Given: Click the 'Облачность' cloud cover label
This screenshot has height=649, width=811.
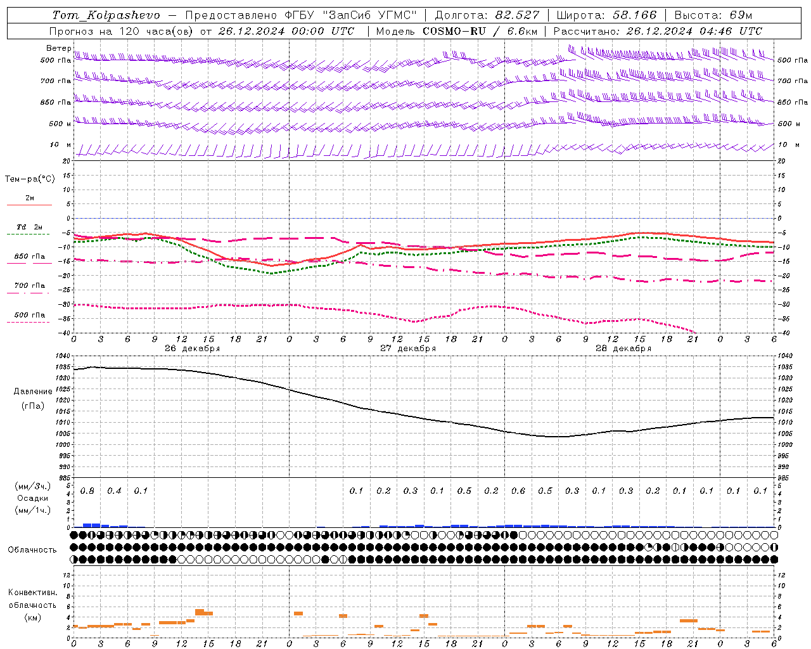Looking at the screenshot, I should (32, 550).
